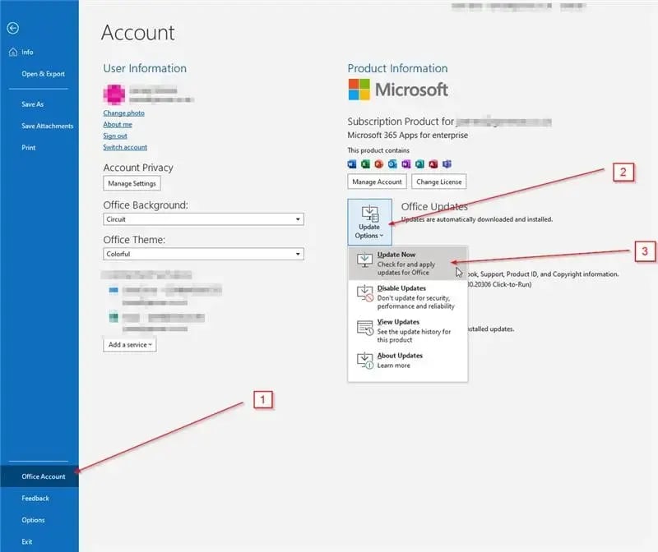Choose Update Now from the menu
The height and width of the screenshot is (552, 658).
point(408,263)
